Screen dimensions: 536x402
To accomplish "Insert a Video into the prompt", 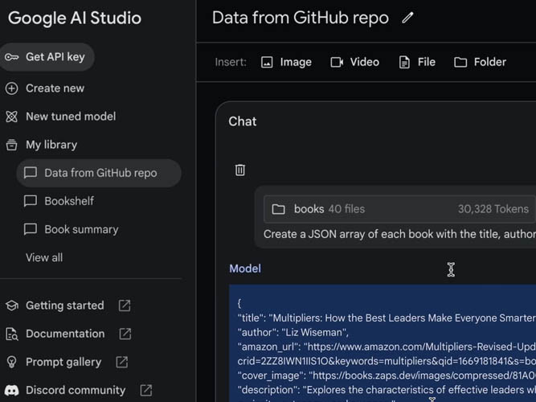I will click(x=354, y=62).
